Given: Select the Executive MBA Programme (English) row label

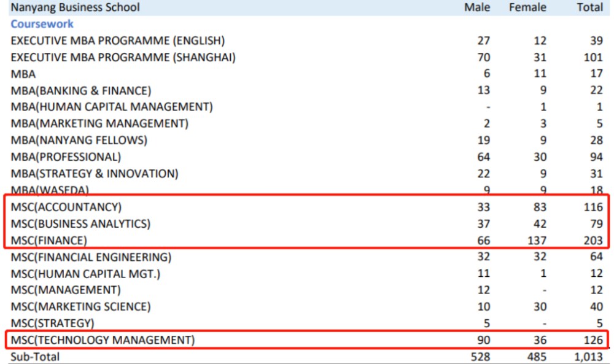Looking at the screenshot, I should point(118,41).
